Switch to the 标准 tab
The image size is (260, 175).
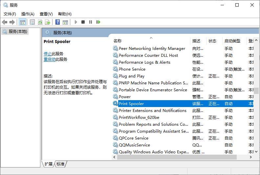[60, 164]
